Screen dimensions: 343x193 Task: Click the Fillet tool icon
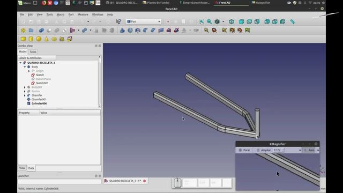145,30
